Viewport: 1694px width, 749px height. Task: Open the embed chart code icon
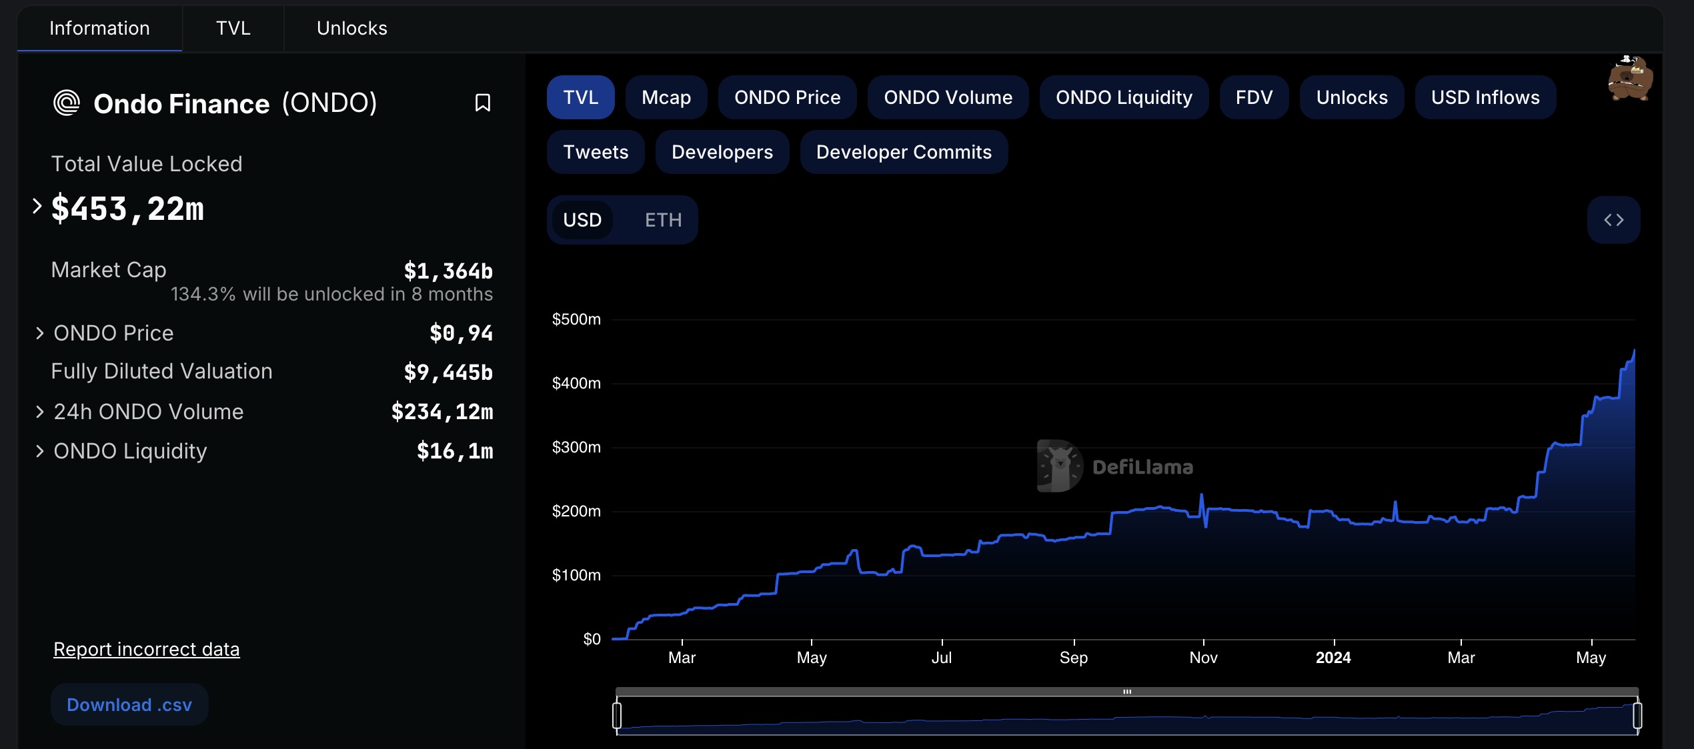1613,220
